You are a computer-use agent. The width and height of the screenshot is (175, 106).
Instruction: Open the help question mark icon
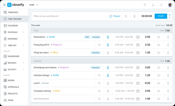click(161, 5)
